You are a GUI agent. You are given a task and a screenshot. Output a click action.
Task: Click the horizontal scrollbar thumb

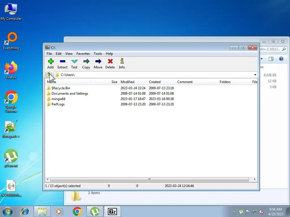(150, 179)
